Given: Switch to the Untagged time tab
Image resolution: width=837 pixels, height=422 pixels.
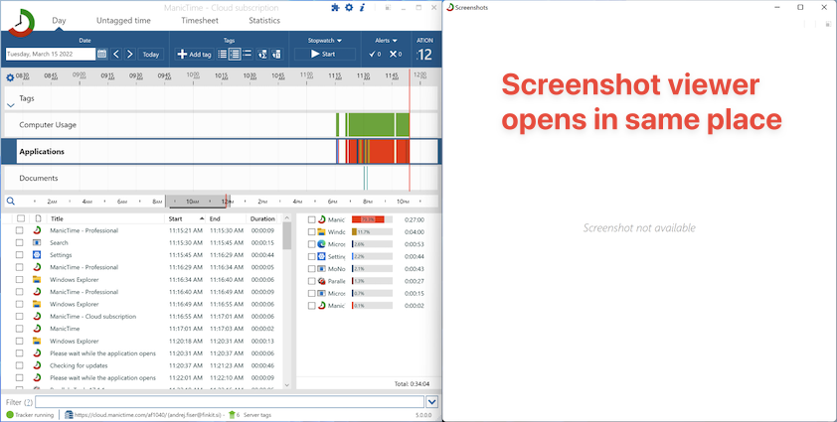Looking at the screenshot, I should (123, 20).
